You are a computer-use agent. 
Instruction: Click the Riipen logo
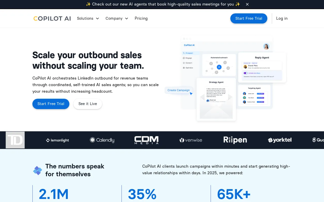235,140
